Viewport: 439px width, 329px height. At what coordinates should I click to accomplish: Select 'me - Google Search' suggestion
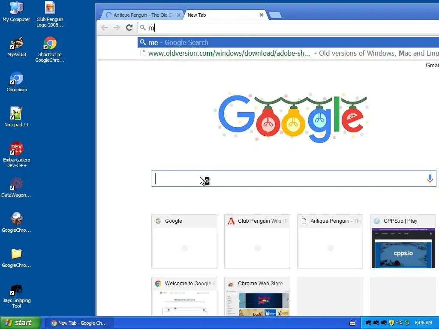(289, 42)
